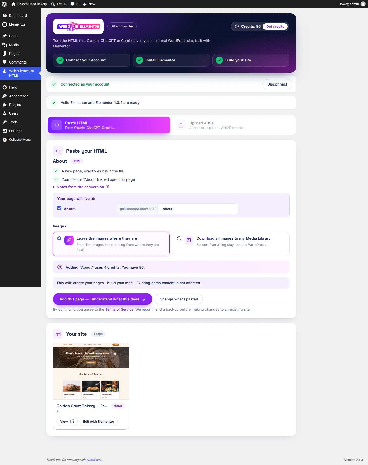Click the admin avatar icon

pyautogui.click(x=363, y=4)
